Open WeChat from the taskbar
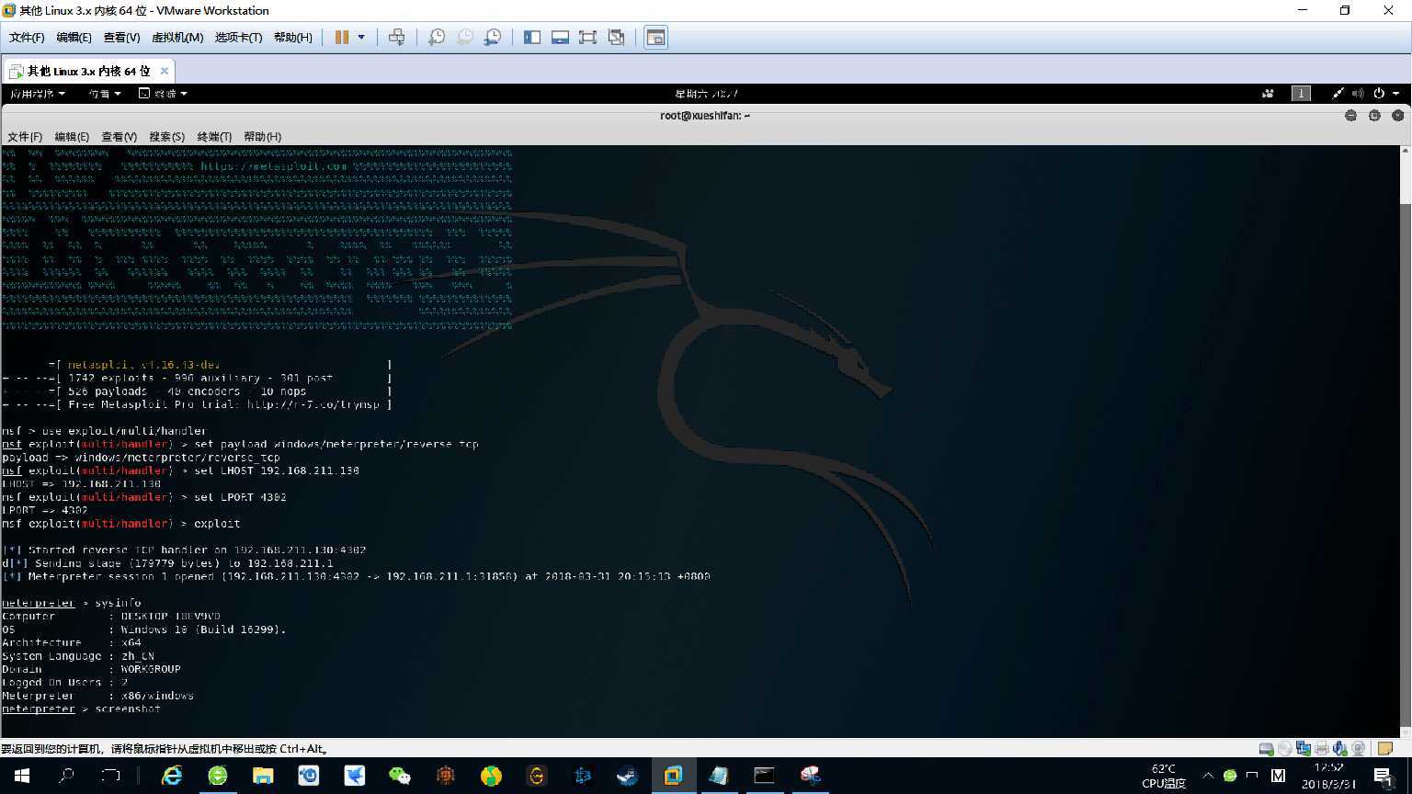Image resolution: width=1412 pixels, height=794 pixels. (x=400, y=776)
